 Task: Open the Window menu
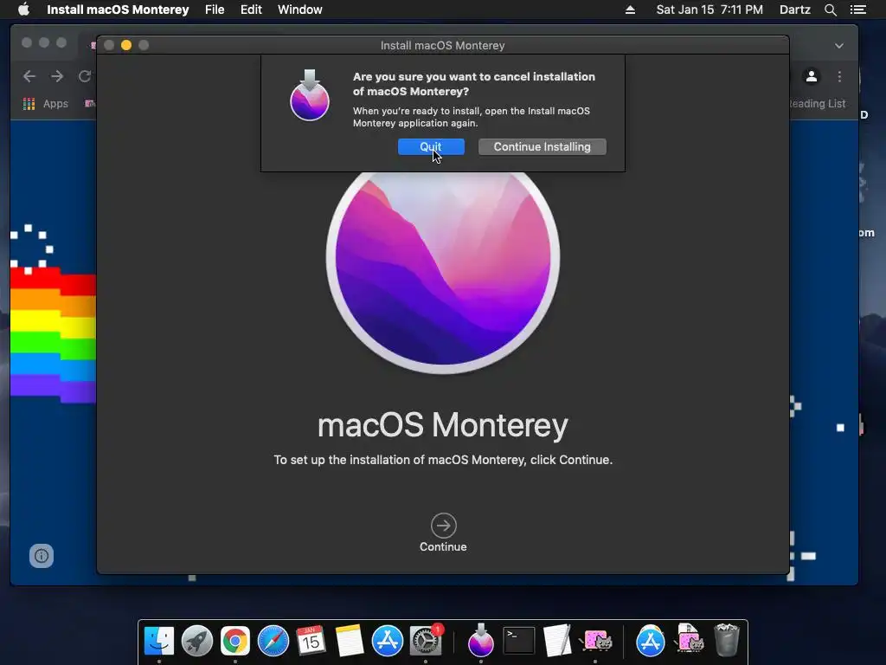pyautogui.click(x=300, y=10)
